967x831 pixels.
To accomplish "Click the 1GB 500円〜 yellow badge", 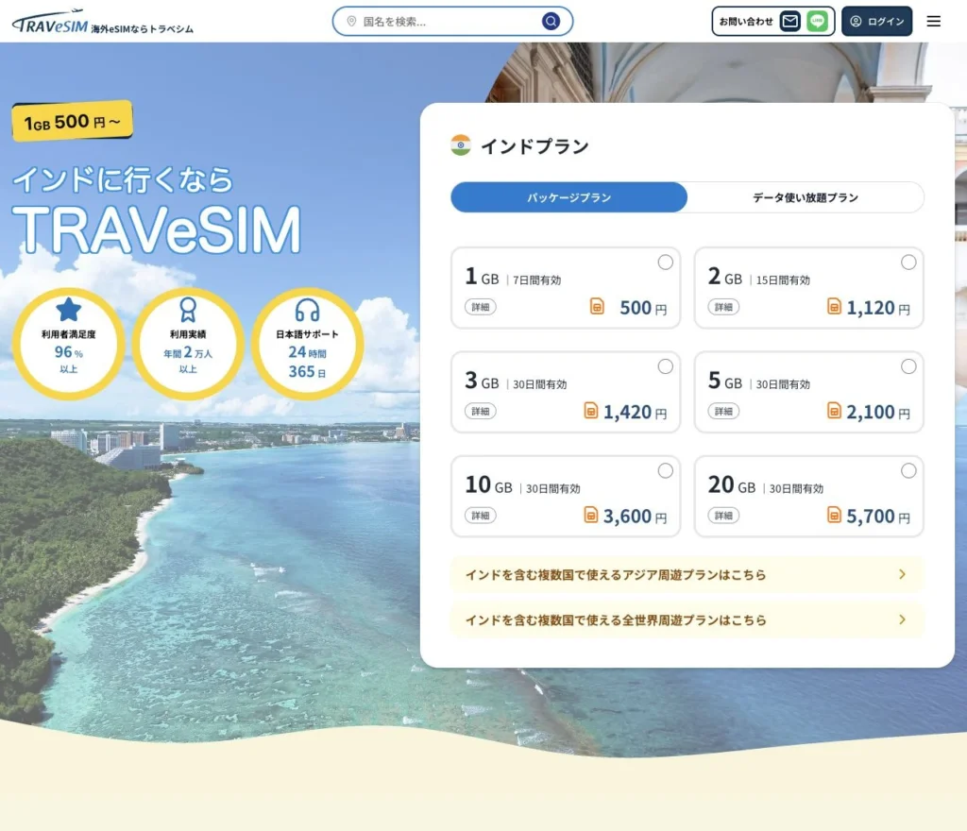I will [72, 122].
